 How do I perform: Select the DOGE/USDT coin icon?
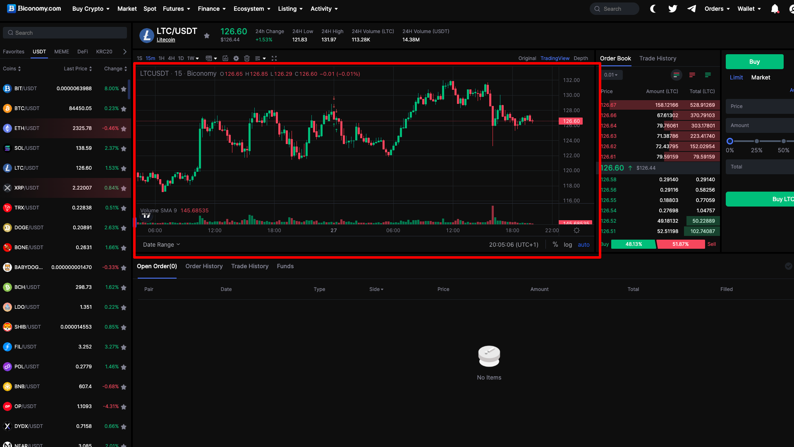point(7,228)
